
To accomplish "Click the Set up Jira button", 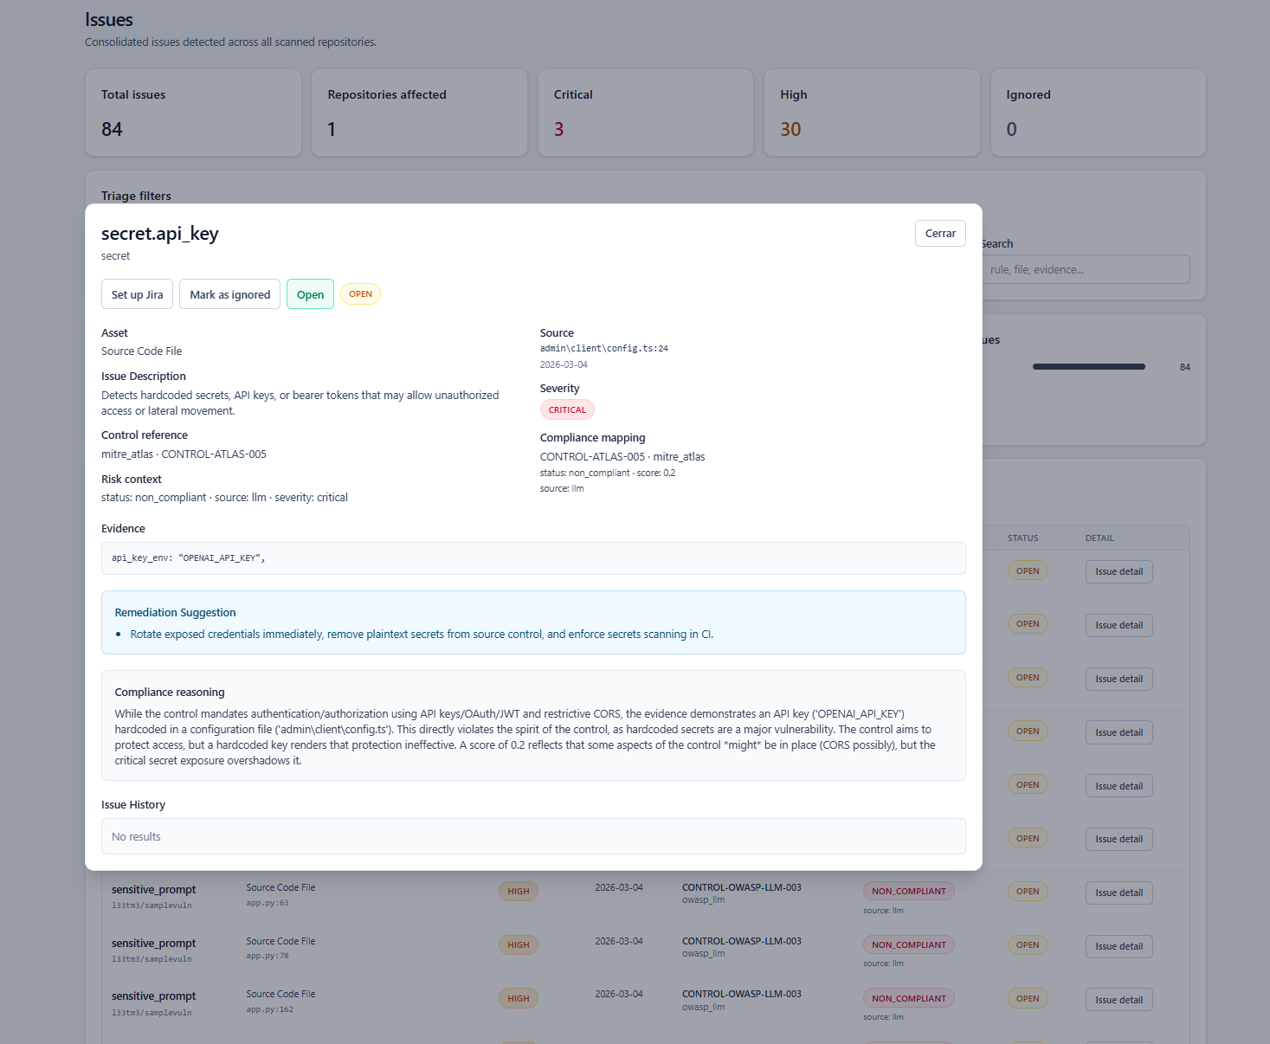I will point(137,294).
